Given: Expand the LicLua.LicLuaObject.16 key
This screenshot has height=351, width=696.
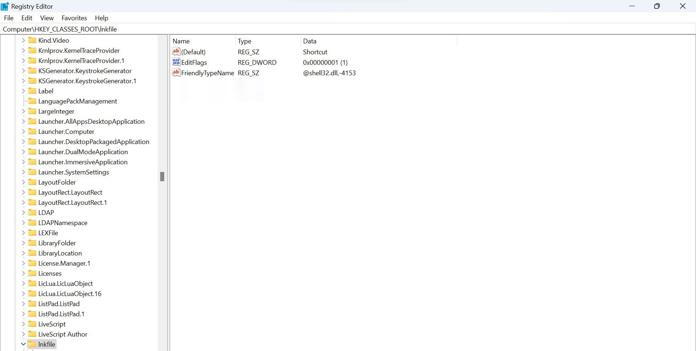Looking at the screenshot, I should [23, 293].
